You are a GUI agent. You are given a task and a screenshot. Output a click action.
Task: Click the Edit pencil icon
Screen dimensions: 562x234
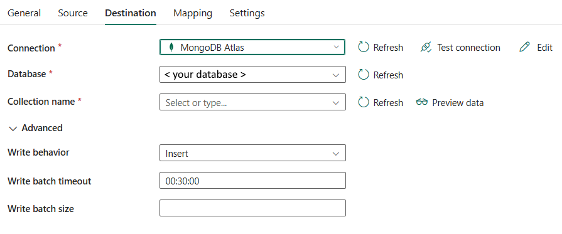click(x=524, y=47)
